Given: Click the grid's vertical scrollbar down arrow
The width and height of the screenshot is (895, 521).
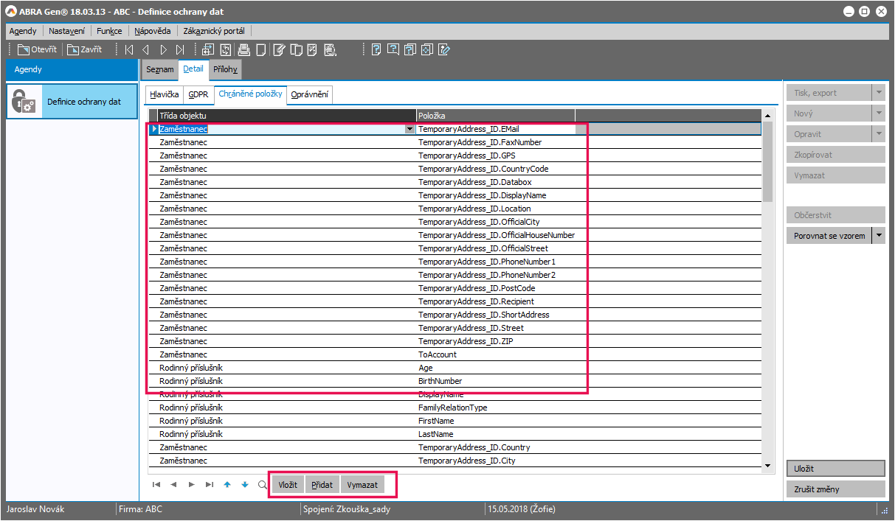Looking at the screenshot, I should pos(768,465).
